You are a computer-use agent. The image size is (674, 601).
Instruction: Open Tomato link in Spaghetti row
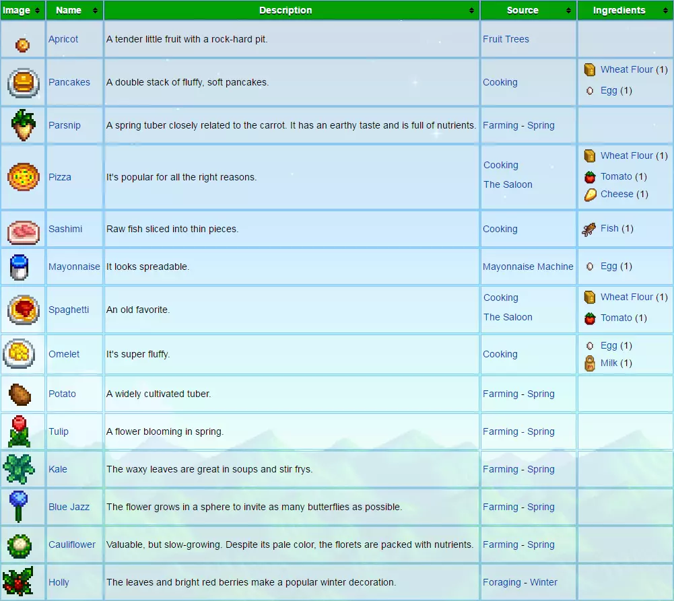tap(616, 318)
